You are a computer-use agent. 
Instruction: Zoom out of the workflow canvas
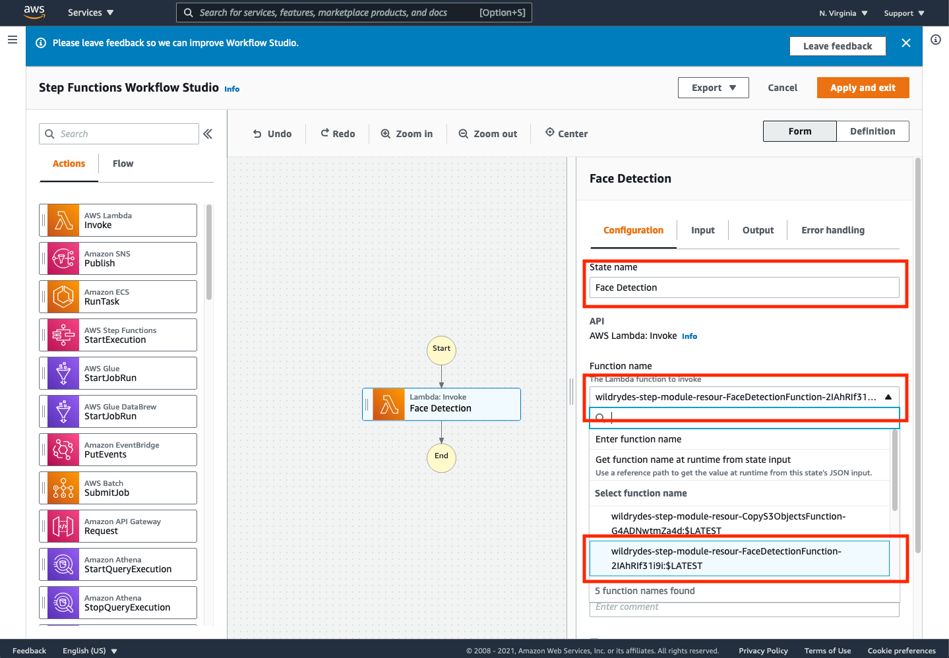point(488,134)
